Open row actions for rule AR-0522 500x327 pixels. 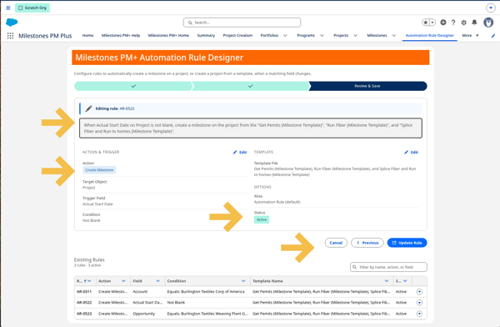pyautogui.click(x=419, y=303)
